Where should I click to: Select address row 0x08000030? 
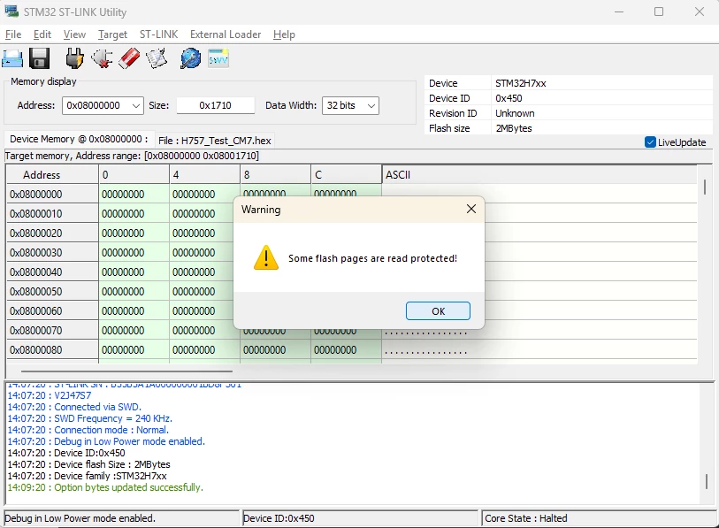pos(52,253)
